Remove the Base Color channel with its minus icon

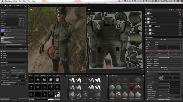tap(25, 19)
